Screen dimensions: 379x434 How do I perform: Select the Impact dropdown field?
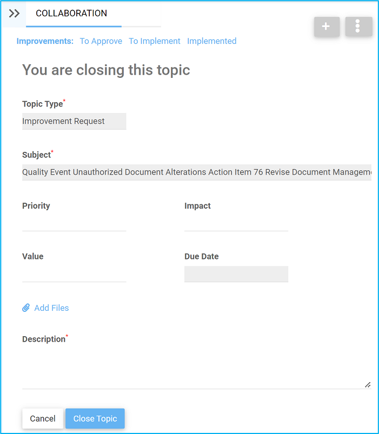point(236,223)
